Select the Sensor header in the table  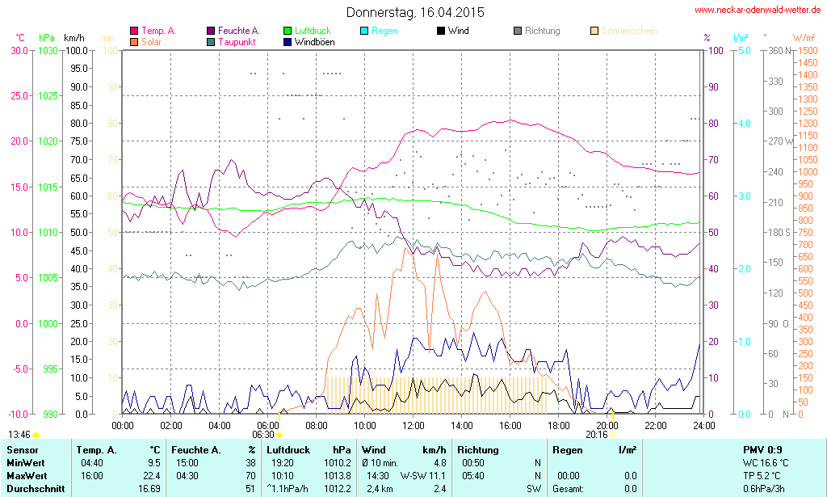tap(21, 449)
